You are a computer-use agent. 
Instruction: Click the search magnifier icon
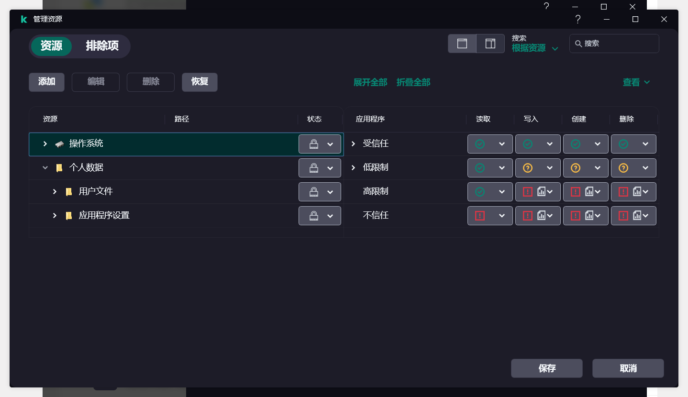coord(580,44)
